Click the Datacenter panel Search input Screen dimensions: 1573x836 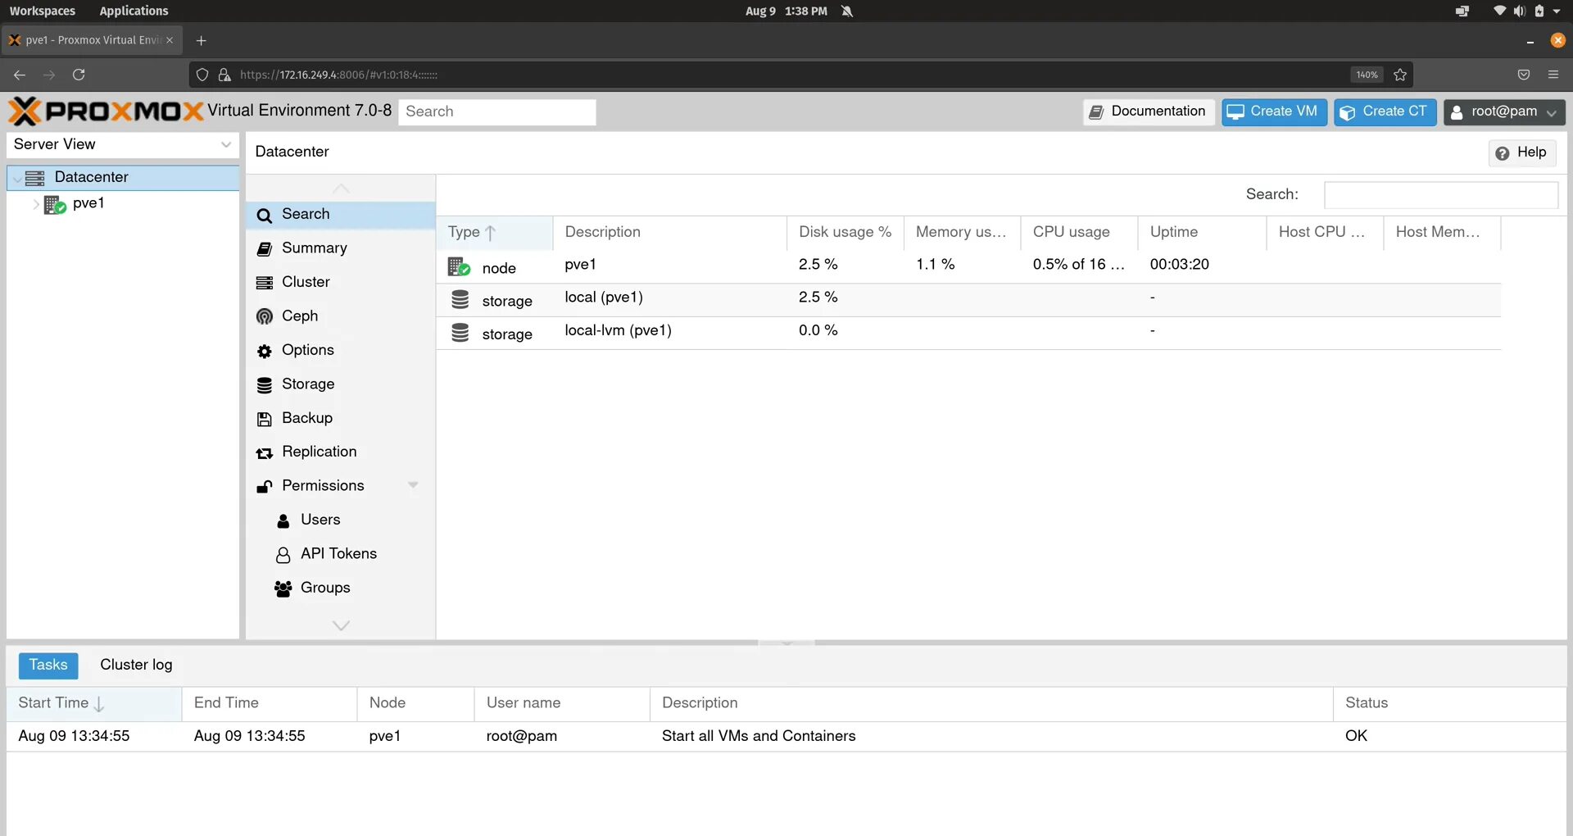tap(1440, 195)
